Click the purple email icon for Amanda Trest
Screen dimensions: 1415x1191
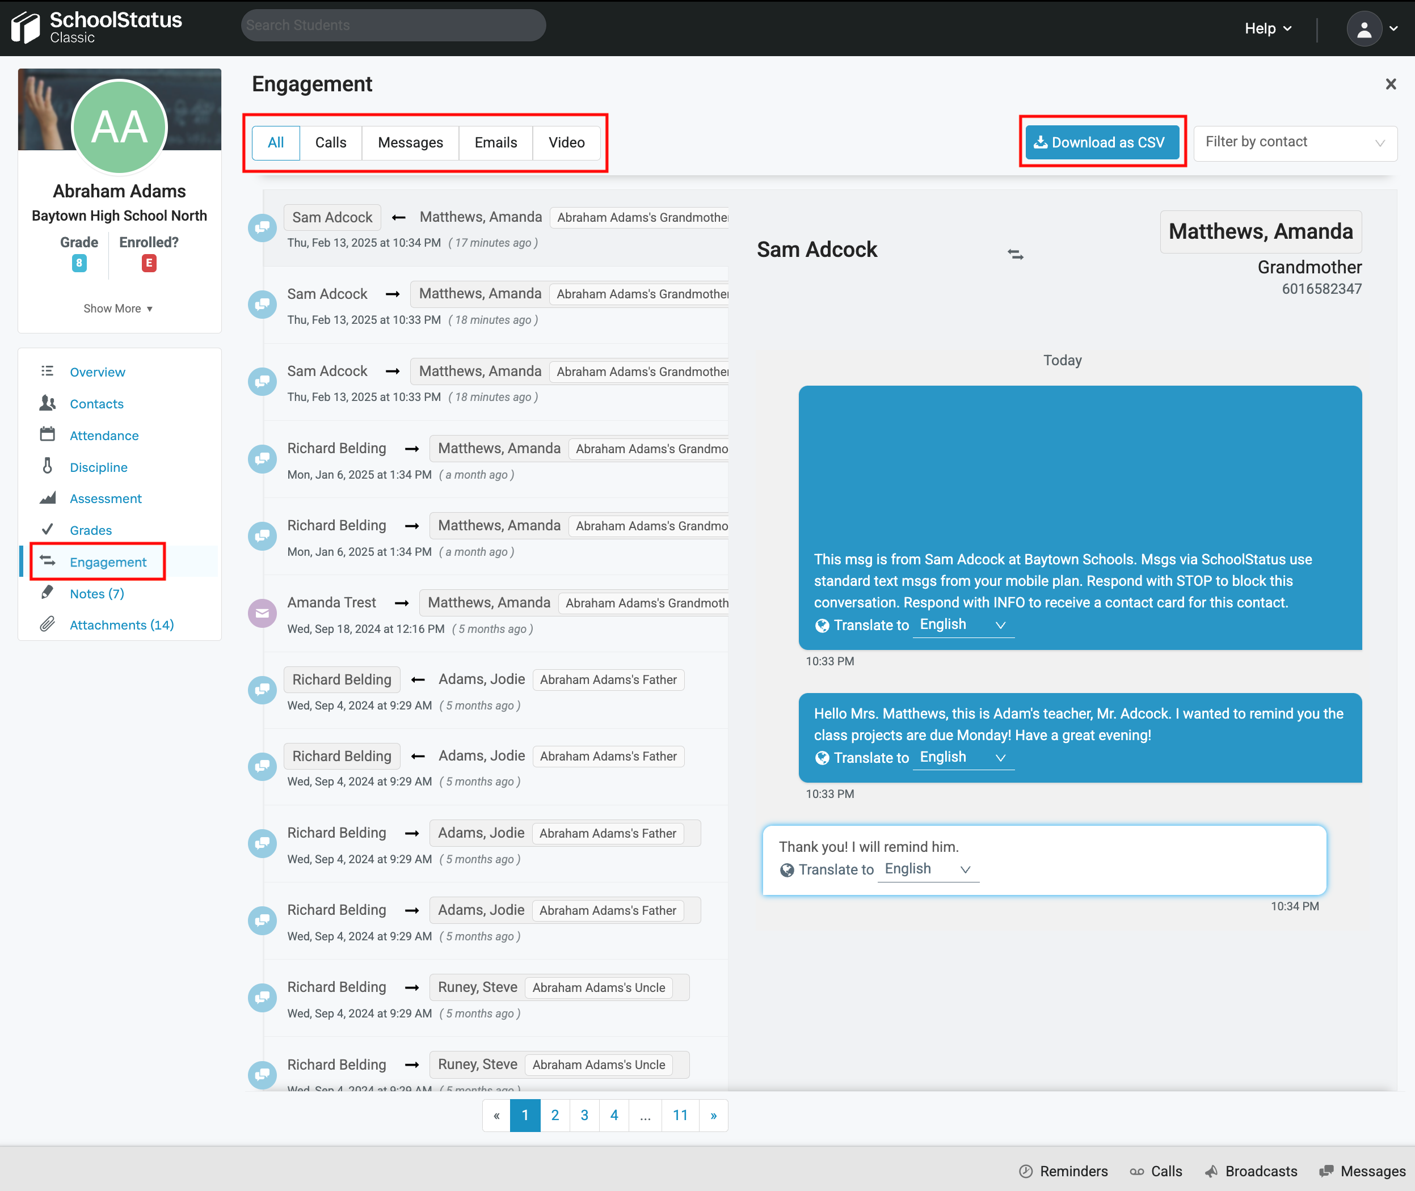(262, 613)
